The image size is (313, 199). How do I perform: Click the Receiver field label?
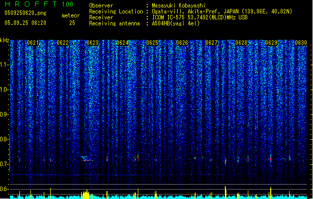101,17
